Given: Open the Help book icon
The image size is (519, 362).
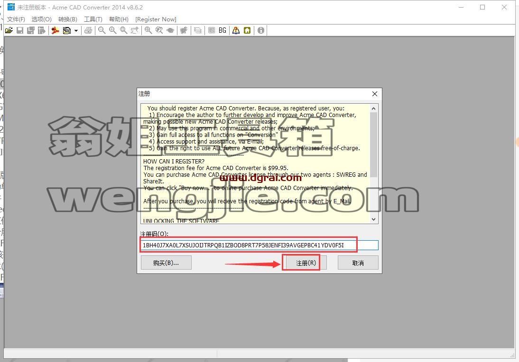Looking at the screenshot, I should pyautogui.click(x=236, y=30).
